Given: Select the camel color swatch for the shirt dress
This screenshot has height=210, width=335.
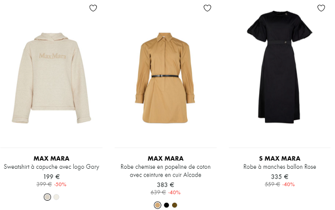Looking at the screenshot, I should (x=157, y=205).
